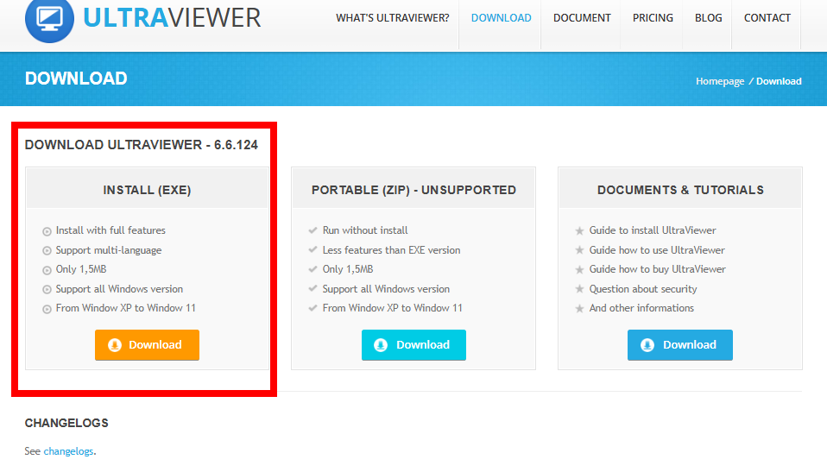Screen dimensions: 827x472
Task: Open the Pricing menu item
Action: pos(653,18)
